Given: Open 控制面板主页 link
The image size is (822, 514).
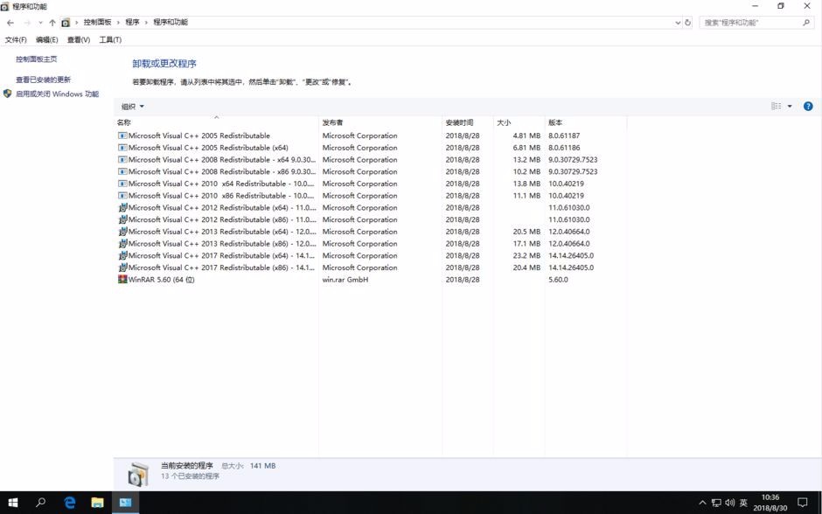Looking at the screenshot, I should [36, 59].
